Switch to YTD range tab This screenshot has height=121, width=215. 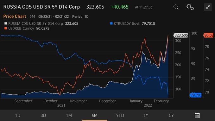[120, 115]
